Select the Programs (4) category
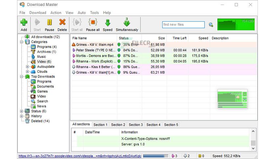This screenshot has width=275, height=159. point(47,47)
